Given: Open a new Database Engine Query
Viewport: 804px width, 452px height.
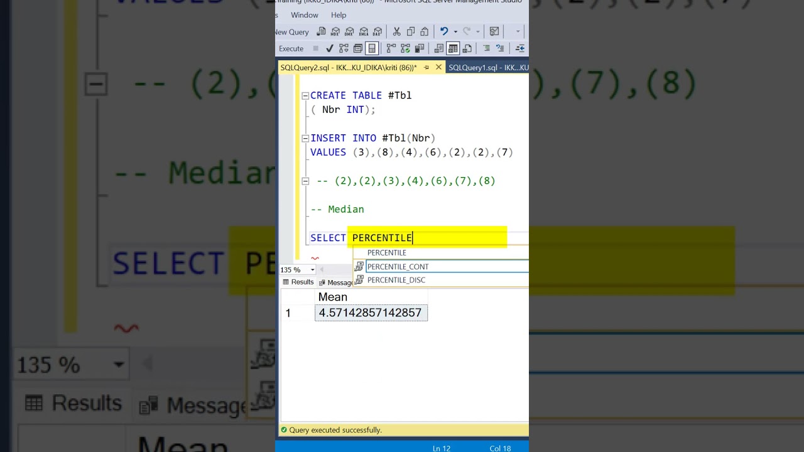Looking at the screenshot, I should tap(321, 31).
